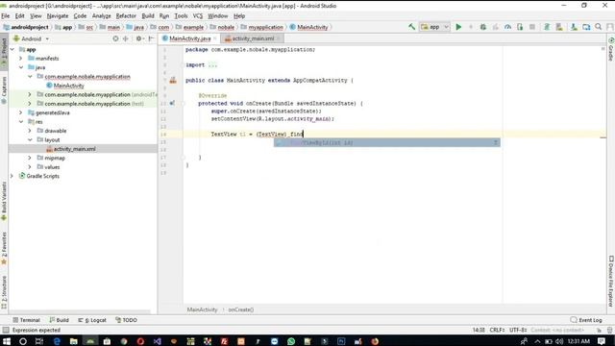Click the Stop square icon in toolbar
This screenshot has width=615, height=346.
[x=532, y=27]
